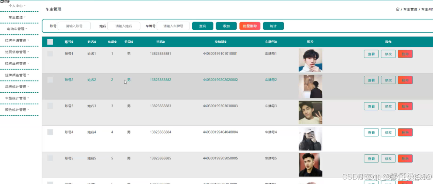Screen dimensions: 433x184
Task: Click ID number 440300199404040004
Action: pos(220,132)
